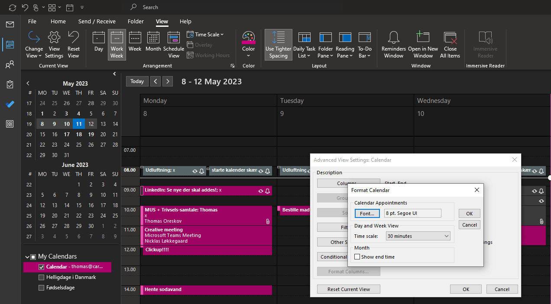Click the Undo icon in quick access toolbar
551x304 pixels.
(25, 7)
